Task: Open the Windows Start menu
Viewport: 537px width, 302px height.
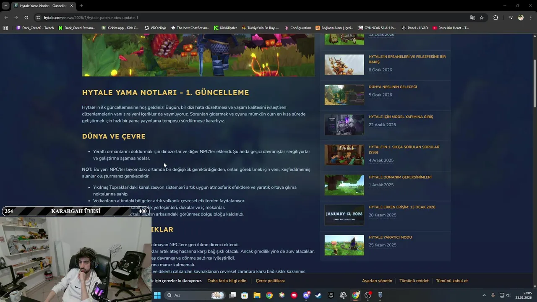Action: 157,295
